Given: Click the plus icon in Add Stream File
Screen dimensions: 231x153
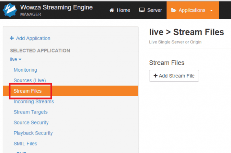Looking at the screenshot, I should [156, 76].
